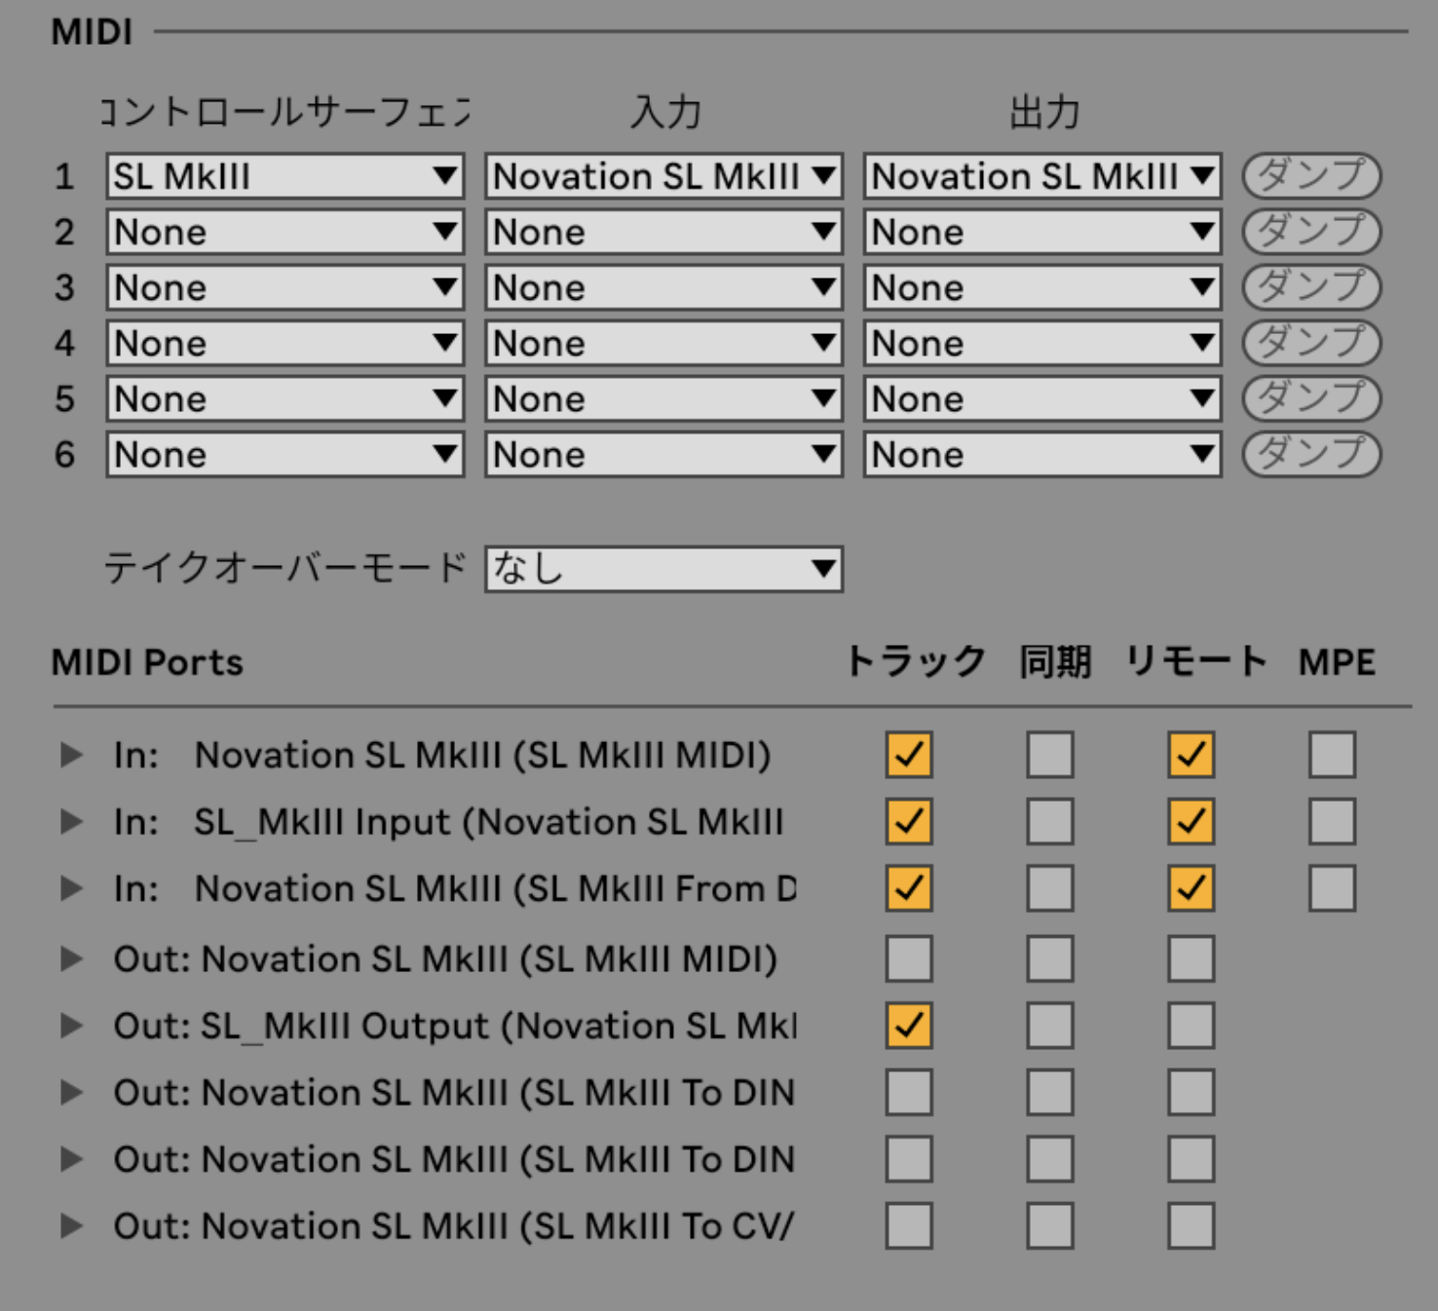1438x1311 pixels.
Task: Open control surface dropdown in row 5
Action: pyautogui.click(x=284, y=399)
